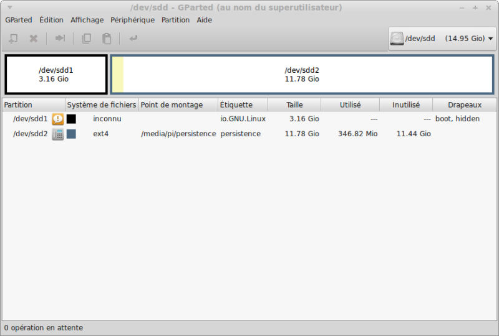Click the New partition toolbar icon

tap(13, 39)
